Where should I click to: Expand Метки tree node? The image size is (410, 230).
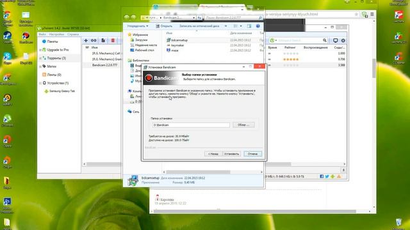click(40, 66)
